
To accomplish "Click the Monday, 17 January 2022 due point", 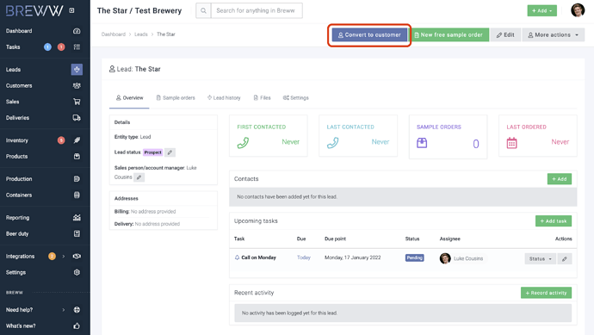I will click(x=353, y=257).
